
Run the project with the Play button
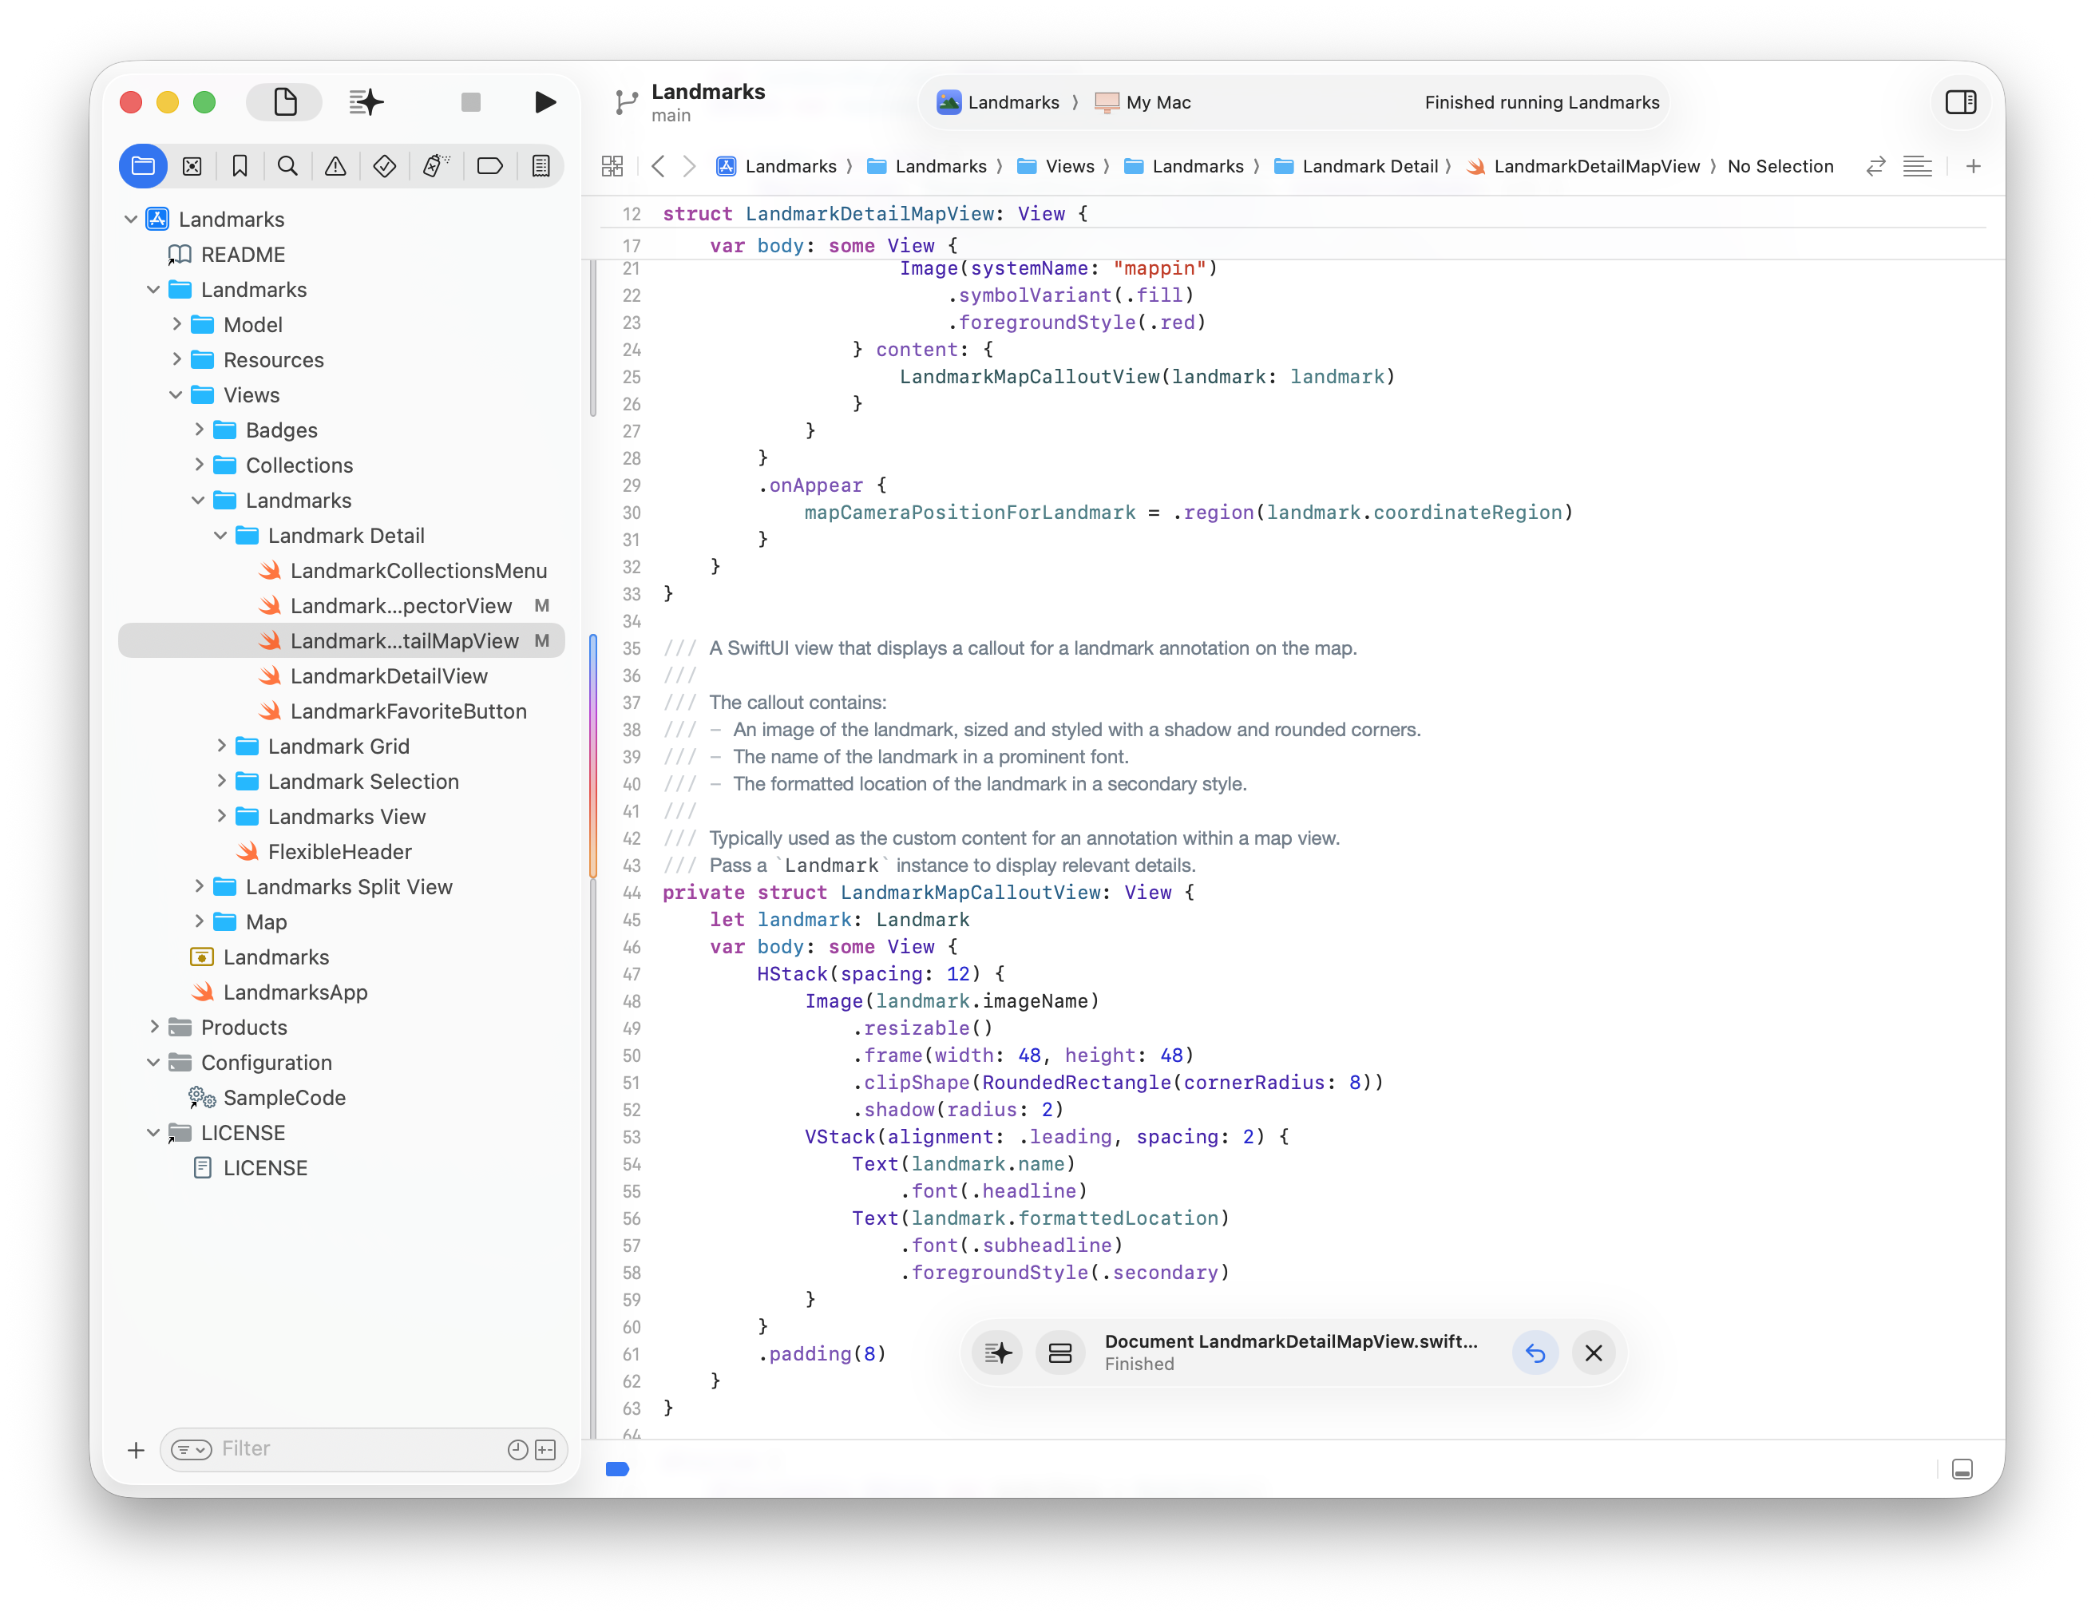pyautogui.click(x=545, y=101)
